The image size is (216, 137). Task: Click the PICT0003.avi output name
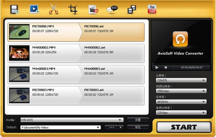[94, 90]
